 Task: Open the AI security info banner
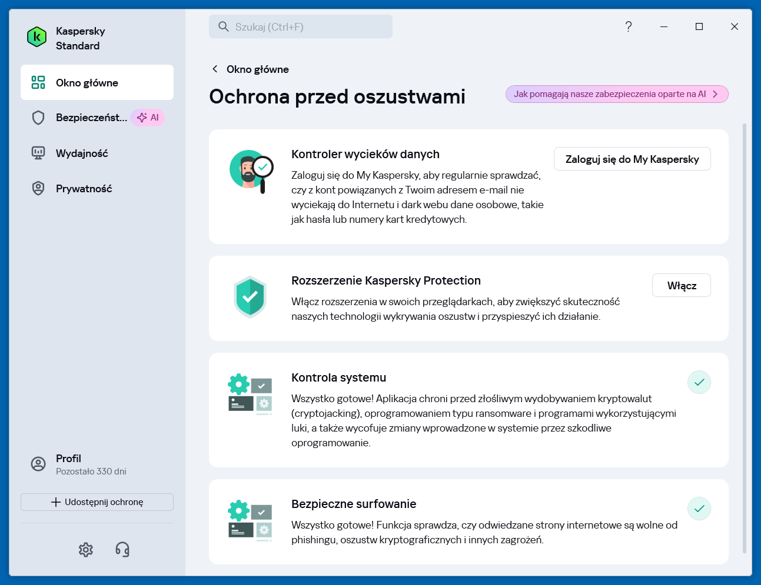tap(617, 94)
